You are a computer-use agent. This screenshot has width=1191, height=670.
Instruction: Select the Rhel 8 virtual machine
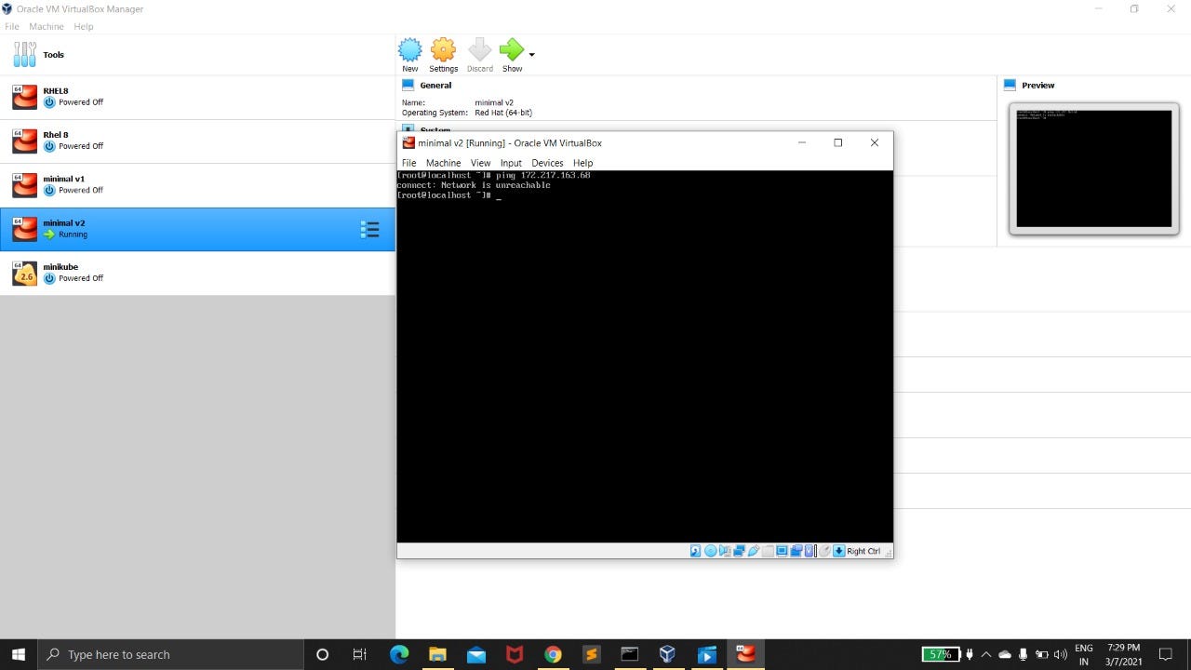[197, 141]
